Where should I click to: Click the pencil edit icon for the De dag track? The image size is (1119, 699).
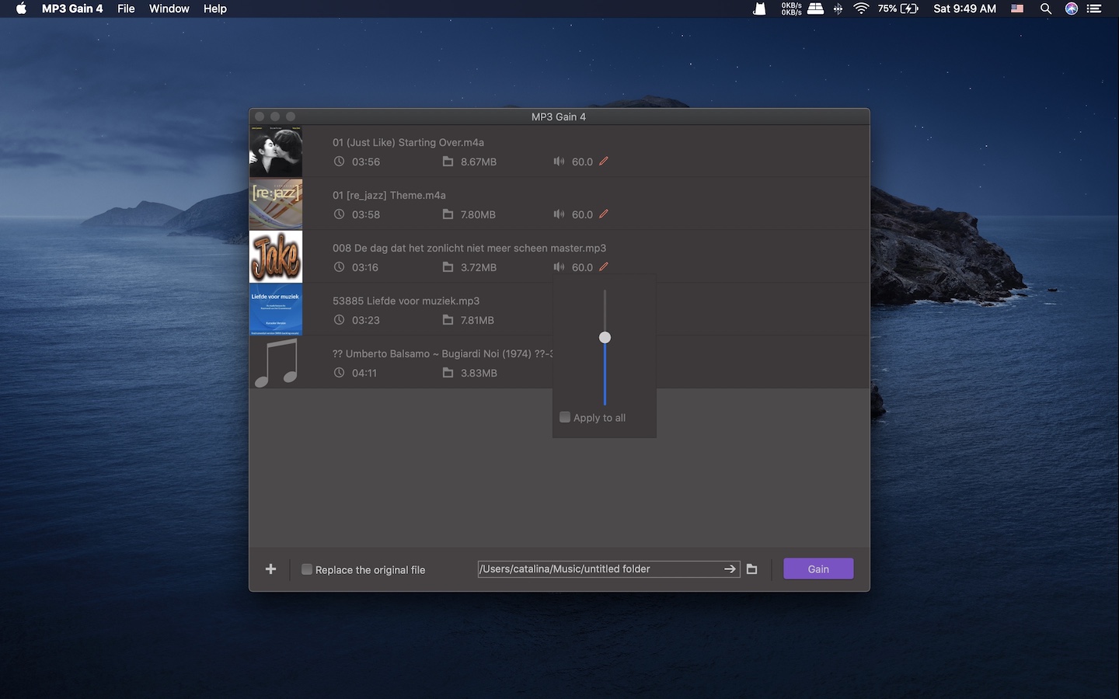point(604,267)
